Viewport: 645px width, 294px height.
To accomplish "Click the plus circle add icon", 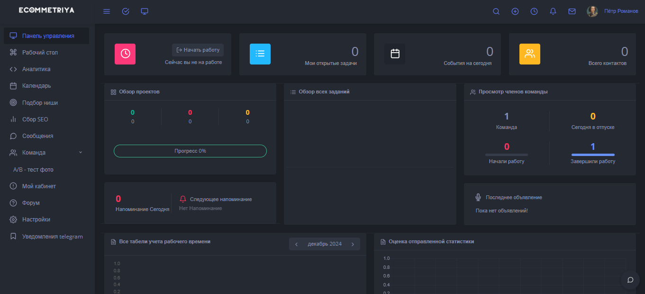I will (515, 11).
